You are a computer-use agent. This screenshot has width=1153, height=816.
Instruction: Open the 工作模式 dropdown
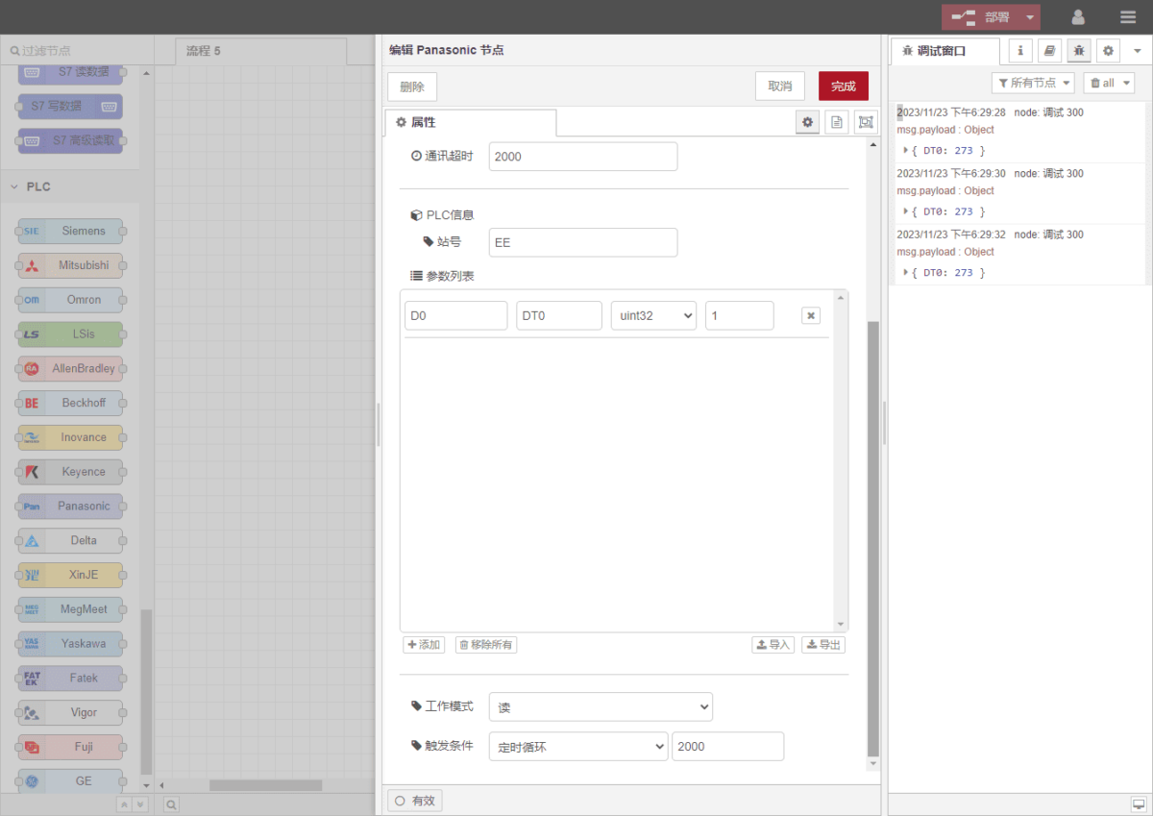(601, 707)
